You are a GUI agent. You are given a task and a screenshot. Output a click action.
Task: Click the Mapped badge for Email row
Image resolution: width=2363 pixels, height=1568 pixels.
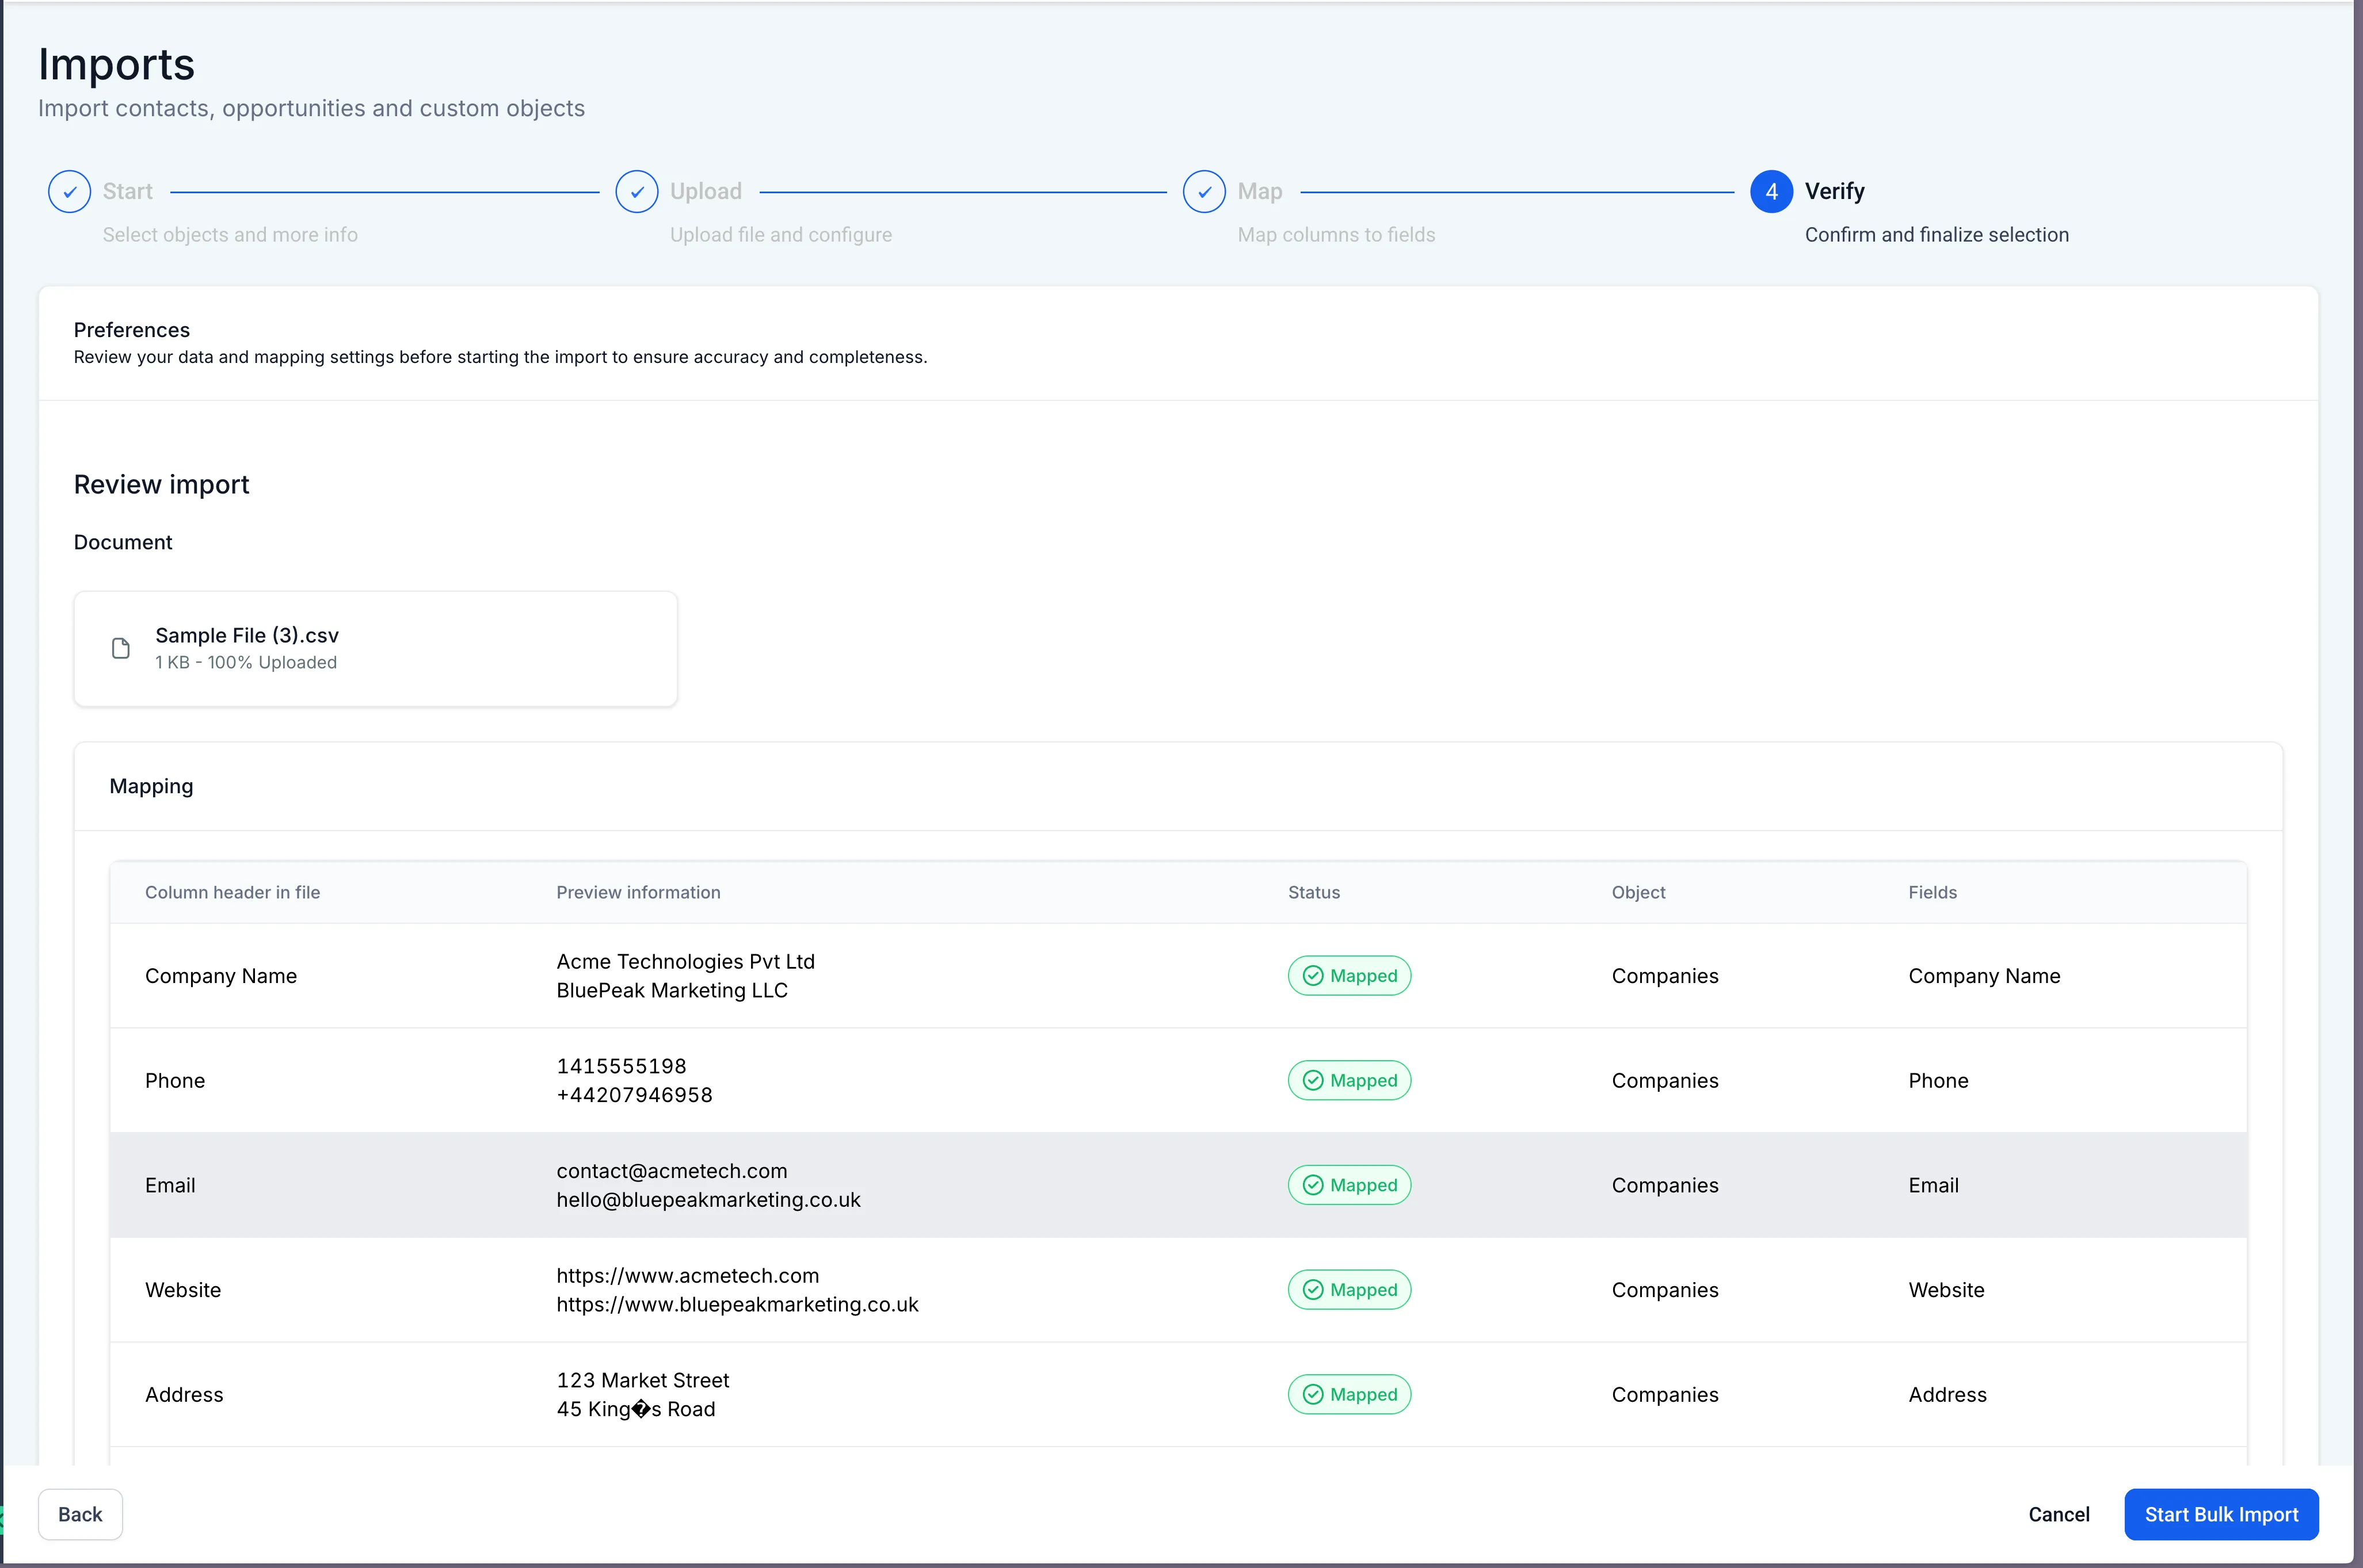[1350, 1185]
